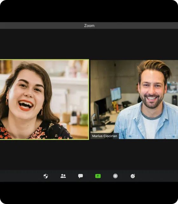Select the laughing woman's video tile
Image resolution: width=178 pixels, height=204 pixels.
coord(44,99)
